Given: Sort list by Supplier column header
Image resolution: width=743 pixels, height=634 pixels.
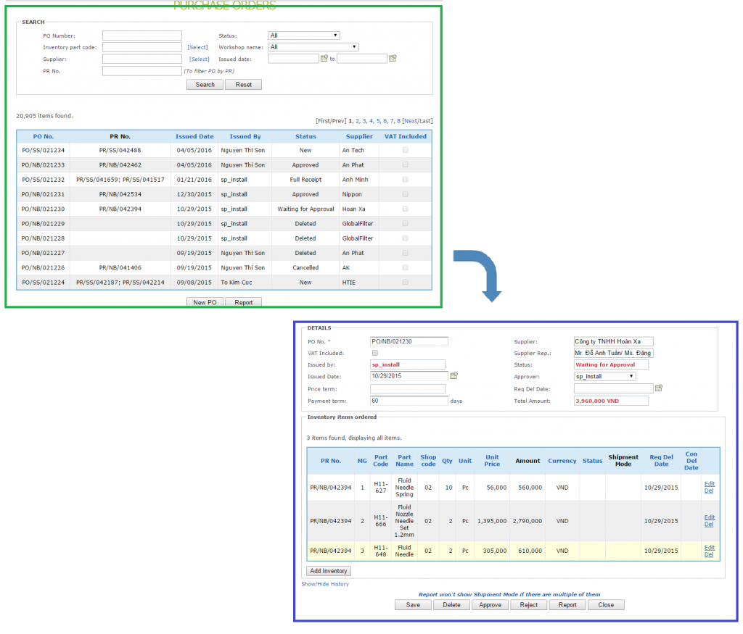Looking at the screenshot, I should coord(359,136).
